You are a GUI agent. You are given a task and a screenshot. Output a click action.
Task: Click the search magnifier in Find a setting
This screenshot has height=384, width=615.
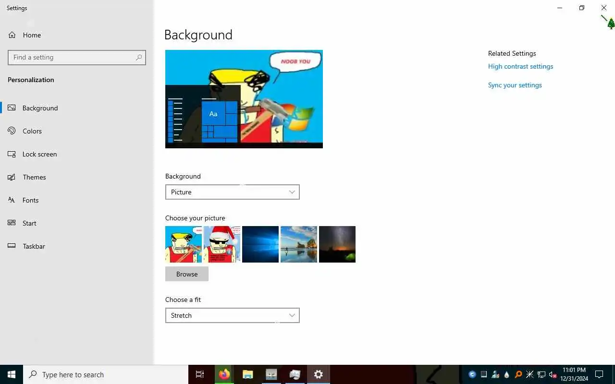(139, 57)
